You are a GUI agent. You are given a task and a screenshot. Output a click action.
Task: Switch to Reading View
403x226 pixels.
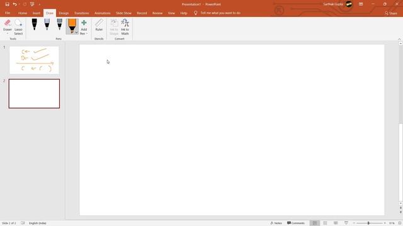point(336,223)
